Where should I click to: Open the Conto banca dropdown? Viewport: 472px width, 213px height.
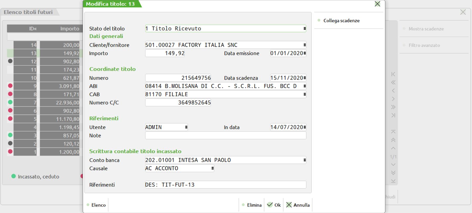pos(305,160)
